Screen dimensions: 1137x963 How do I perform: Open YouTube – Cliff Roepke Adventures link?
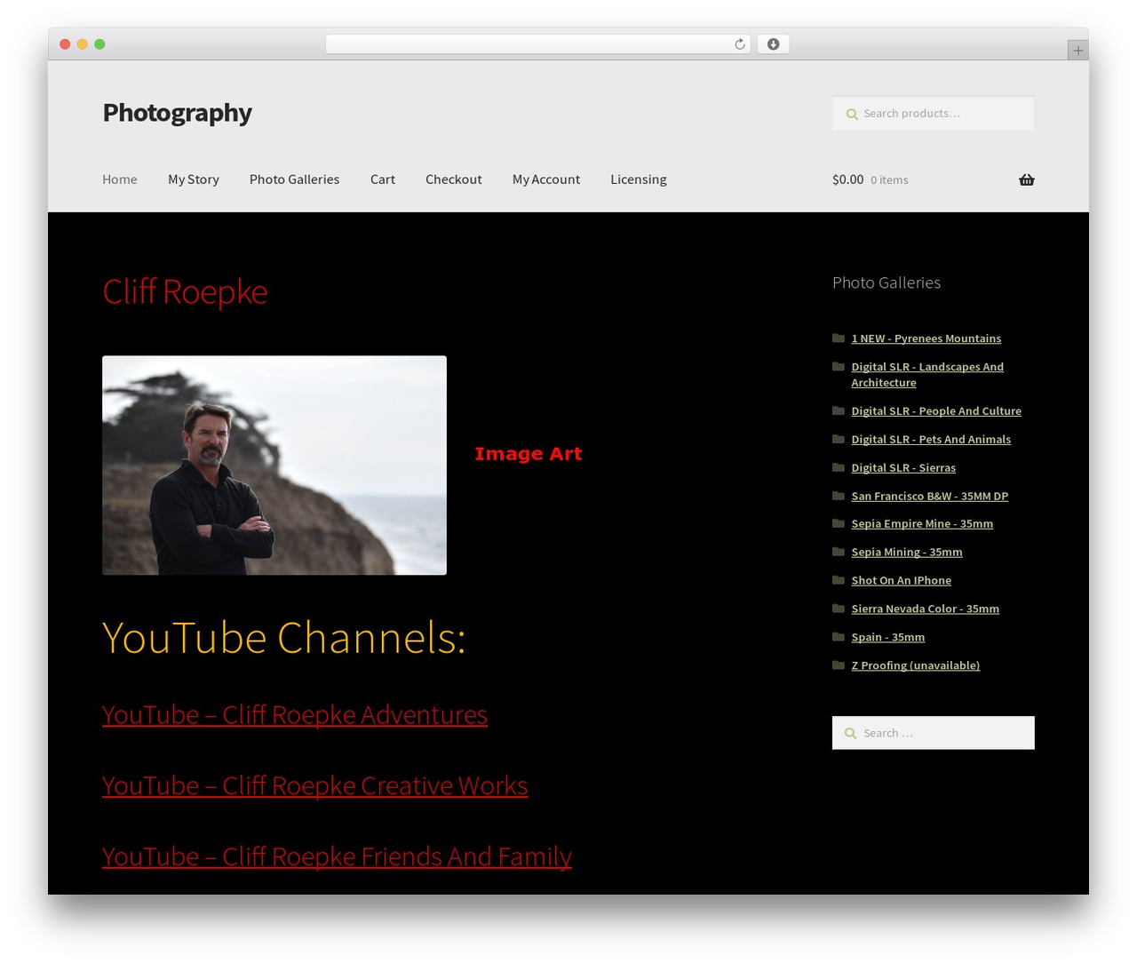click(295, 714)
